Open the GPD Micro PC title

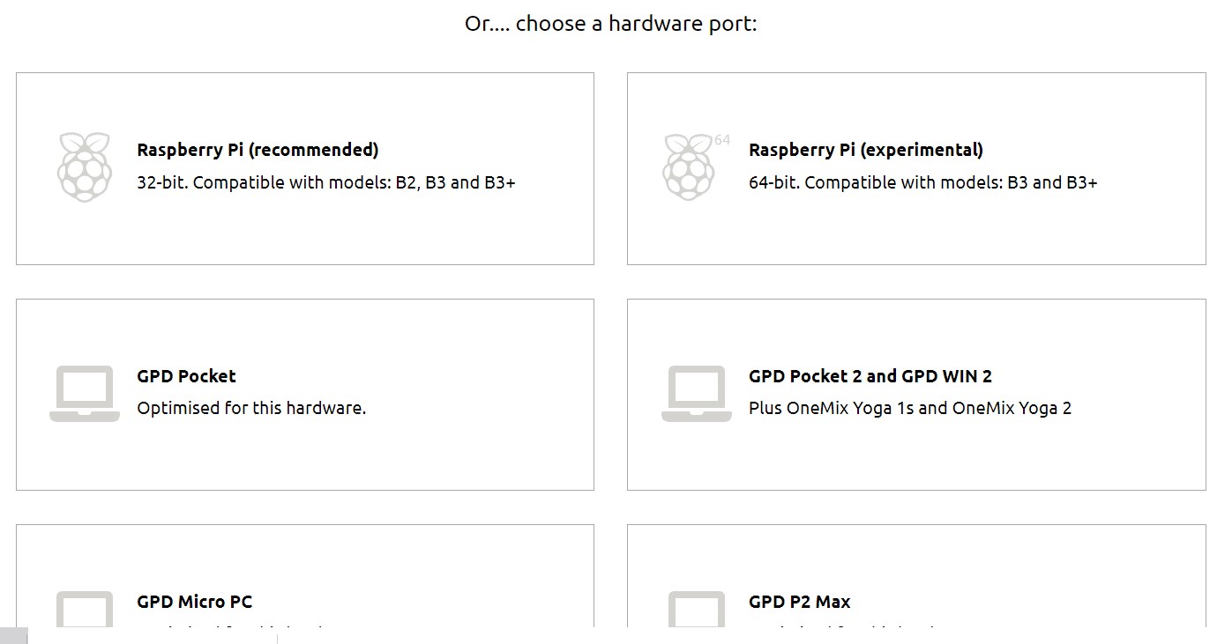[x=194, y=602]
